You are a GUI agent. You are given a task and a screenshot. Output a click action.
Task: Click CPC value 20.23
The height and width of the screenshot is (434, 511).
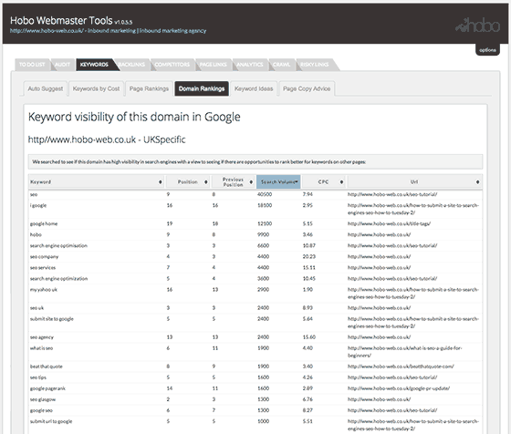(309, 256)
